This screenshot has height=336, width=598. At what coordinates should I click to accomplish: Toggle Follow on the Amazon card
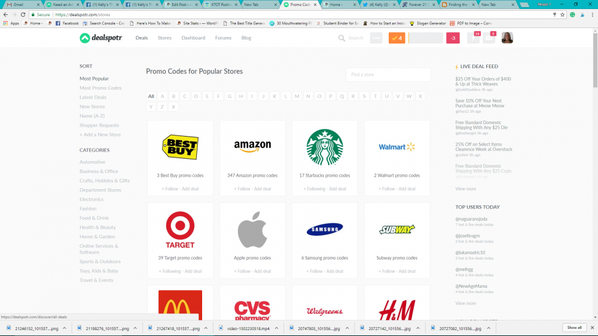pos(242,189)
